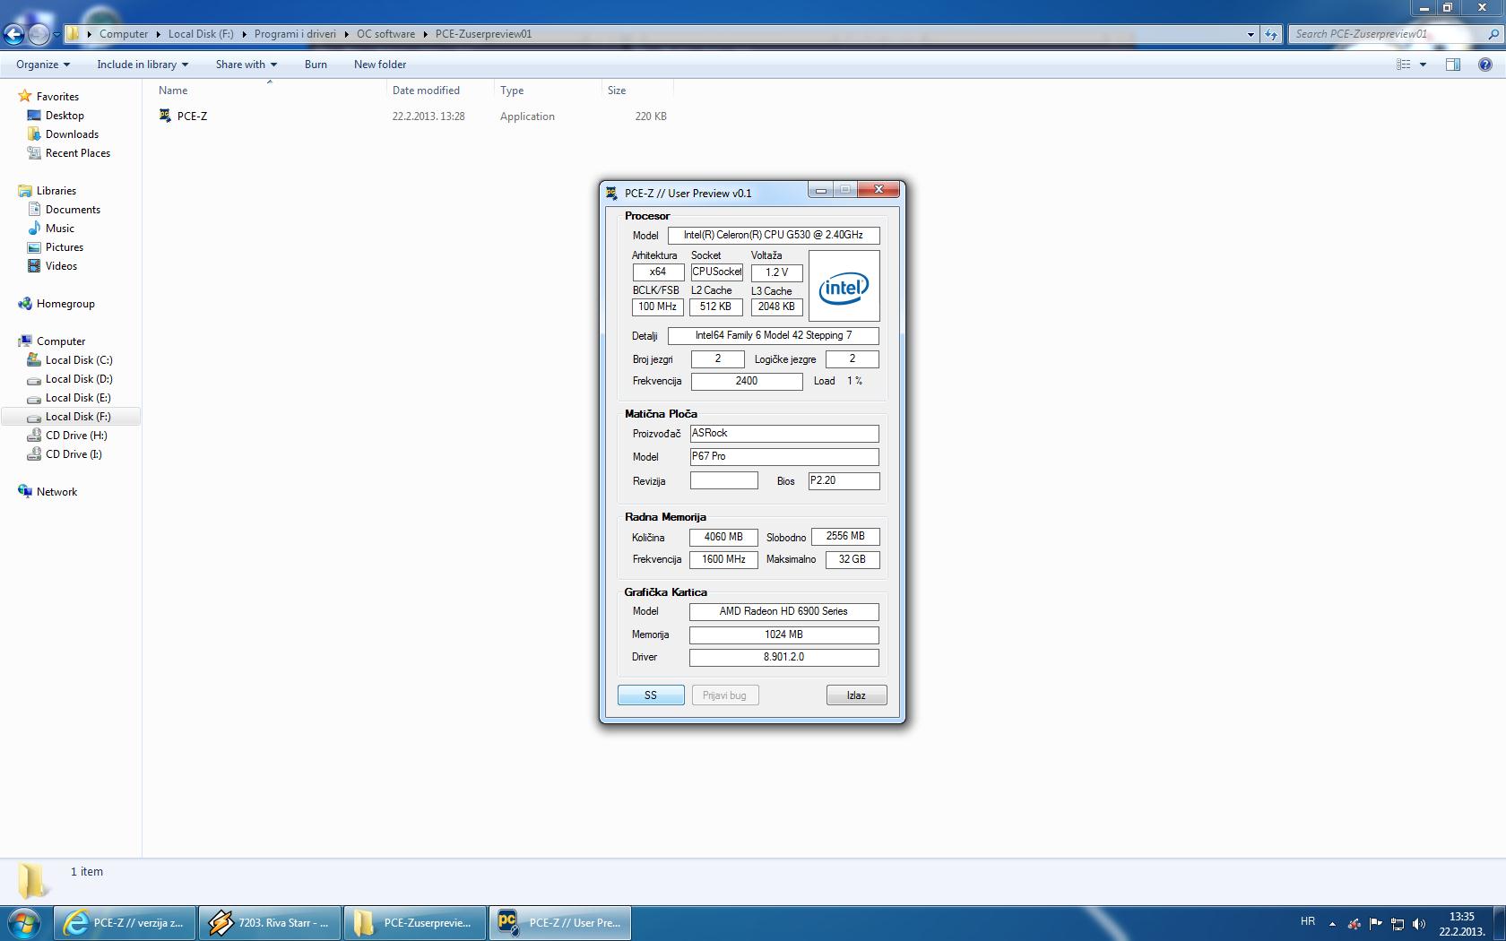
Task: Click the Back navigation arrow
Action: pos(13,34)
